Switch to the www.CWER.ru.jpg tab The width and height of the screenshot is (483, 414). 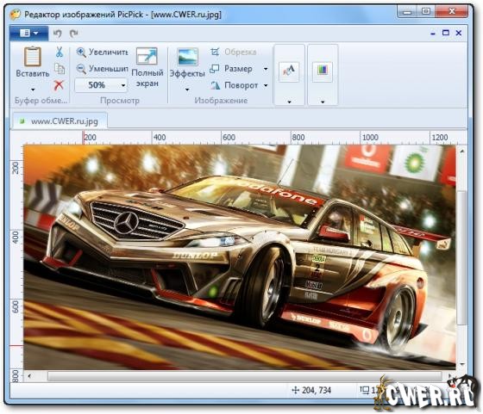pyautogui.click(x=60, y=121)
